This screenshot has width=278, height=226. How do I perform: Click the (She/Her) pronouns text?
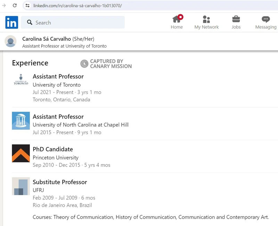click(x=83, y=39)
